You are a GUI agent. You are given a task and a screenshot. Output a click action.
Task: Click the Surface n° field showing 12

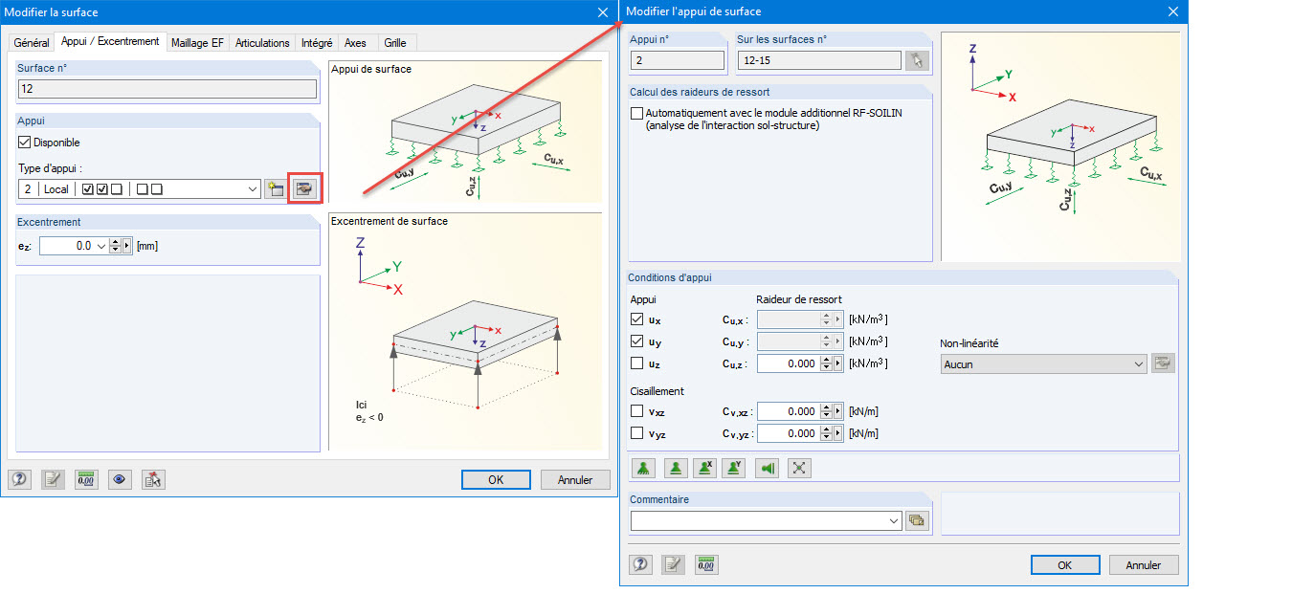click(x=167, y=89)
